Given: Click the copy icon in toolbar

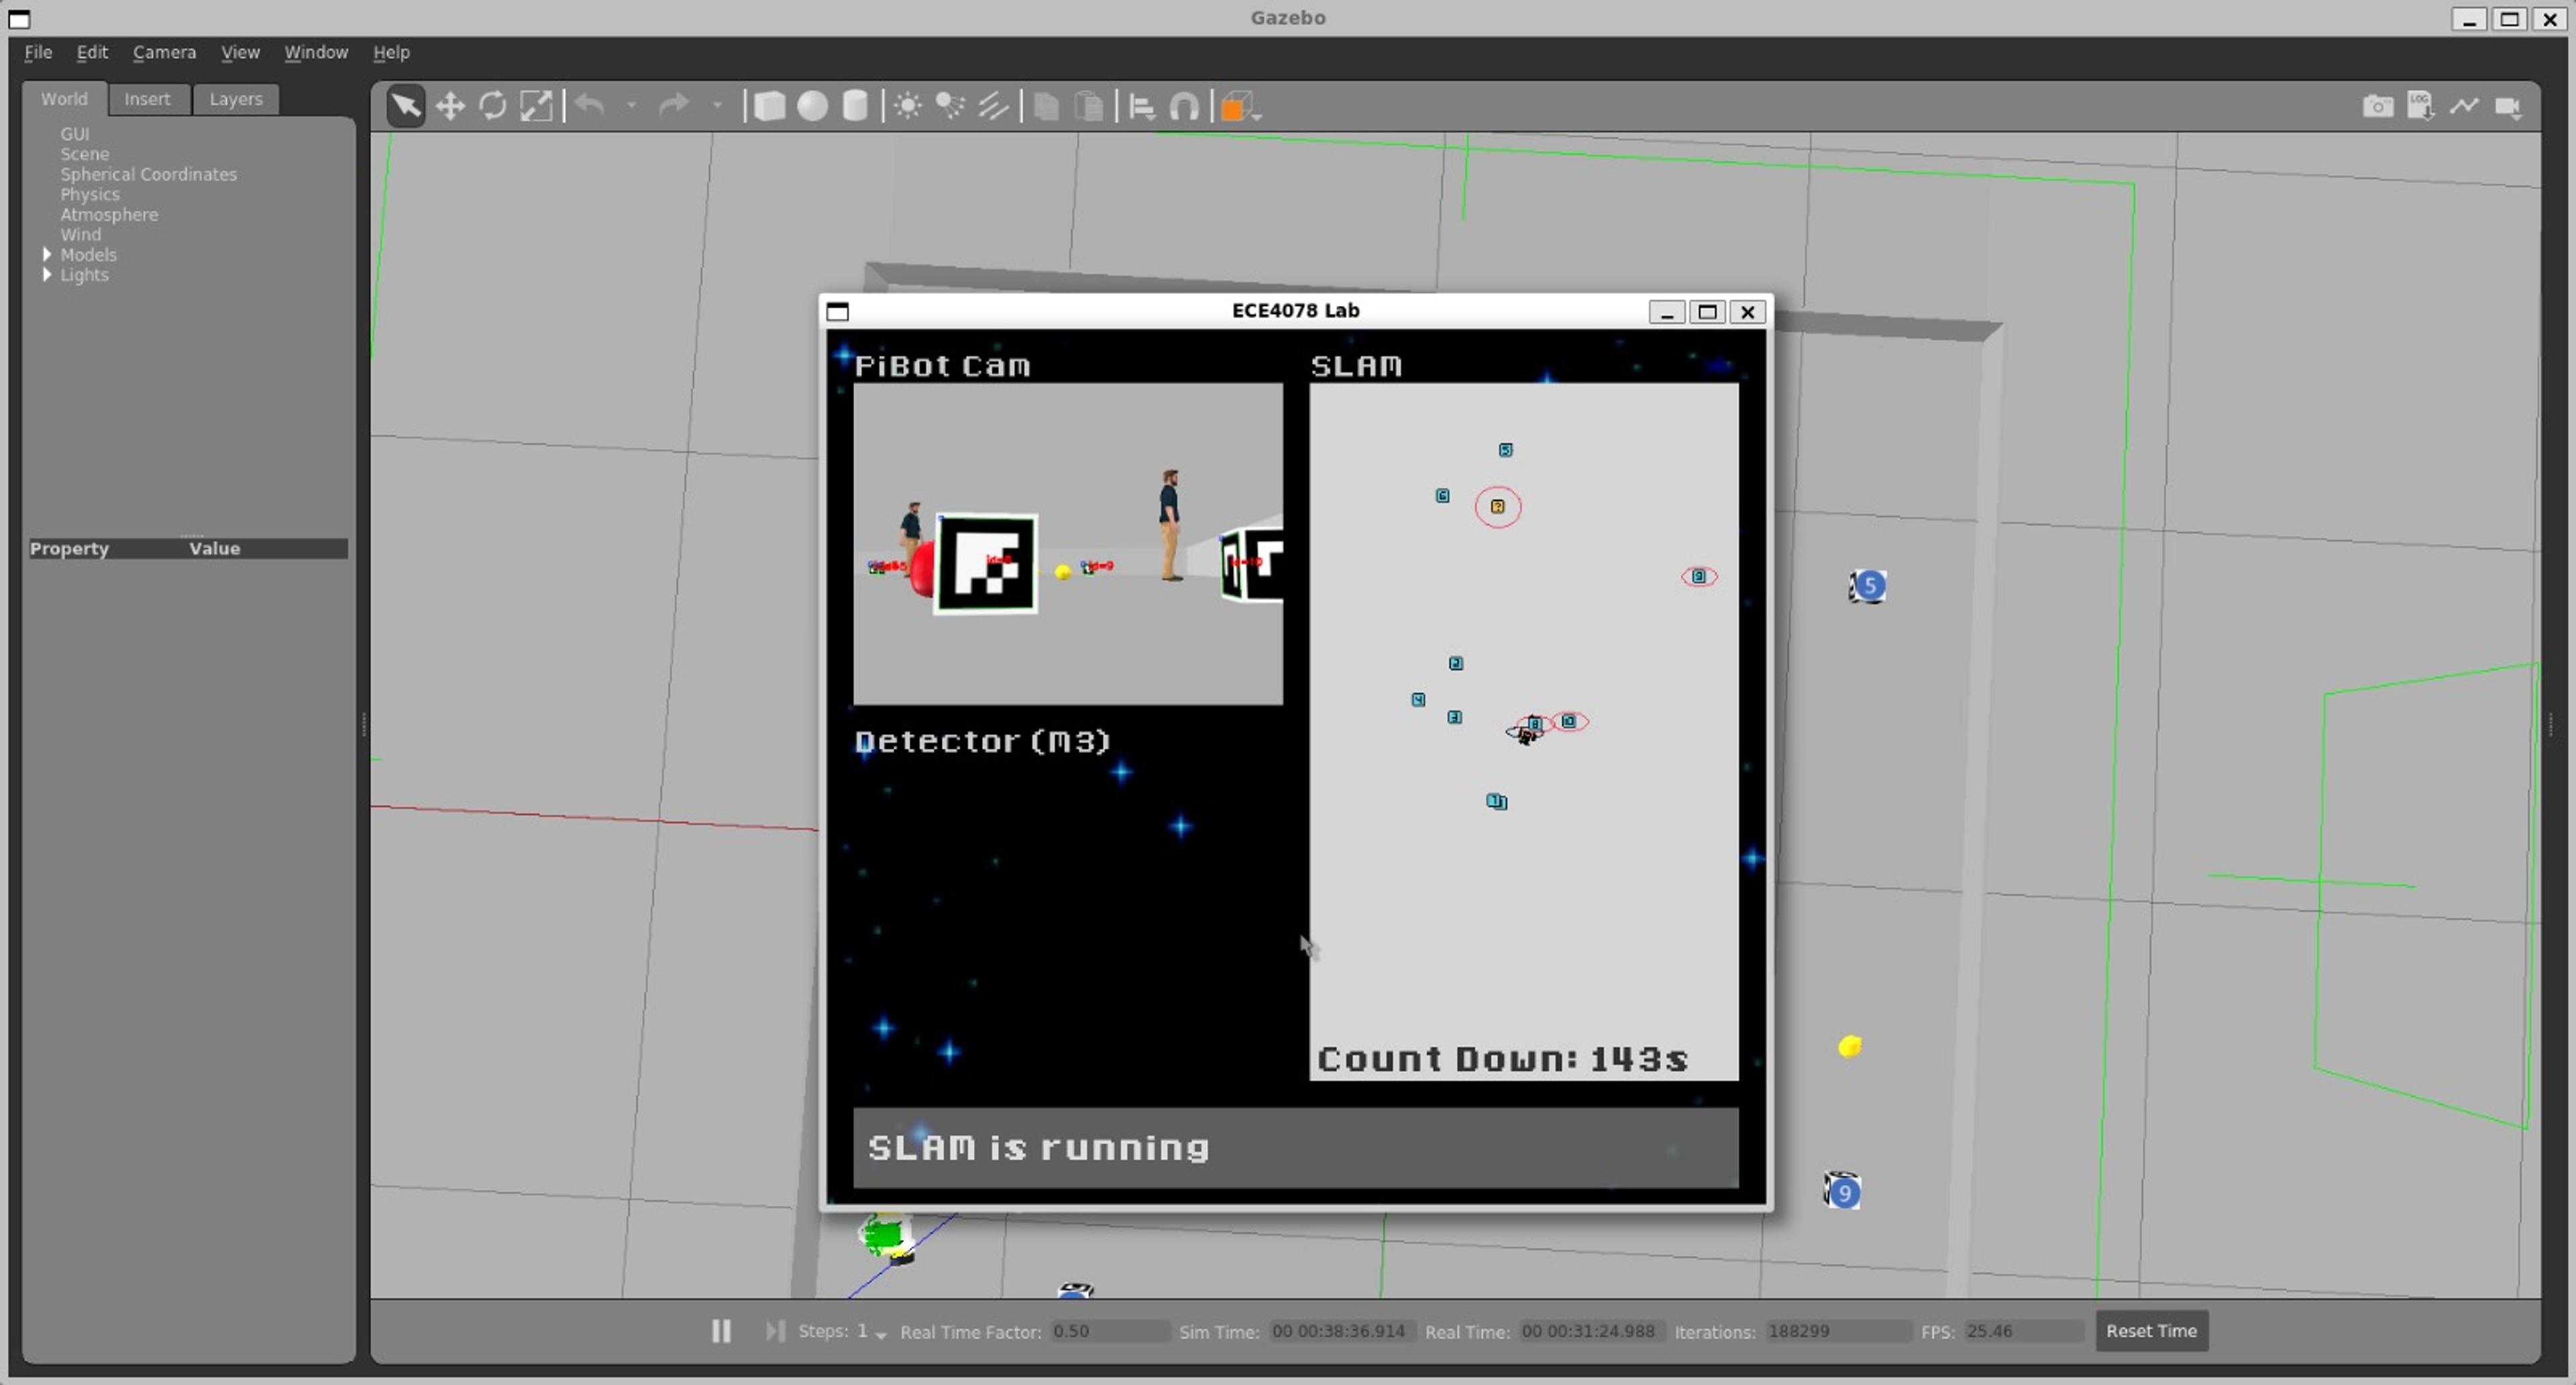Looking at the screenshot, I should click(1046, 106).
